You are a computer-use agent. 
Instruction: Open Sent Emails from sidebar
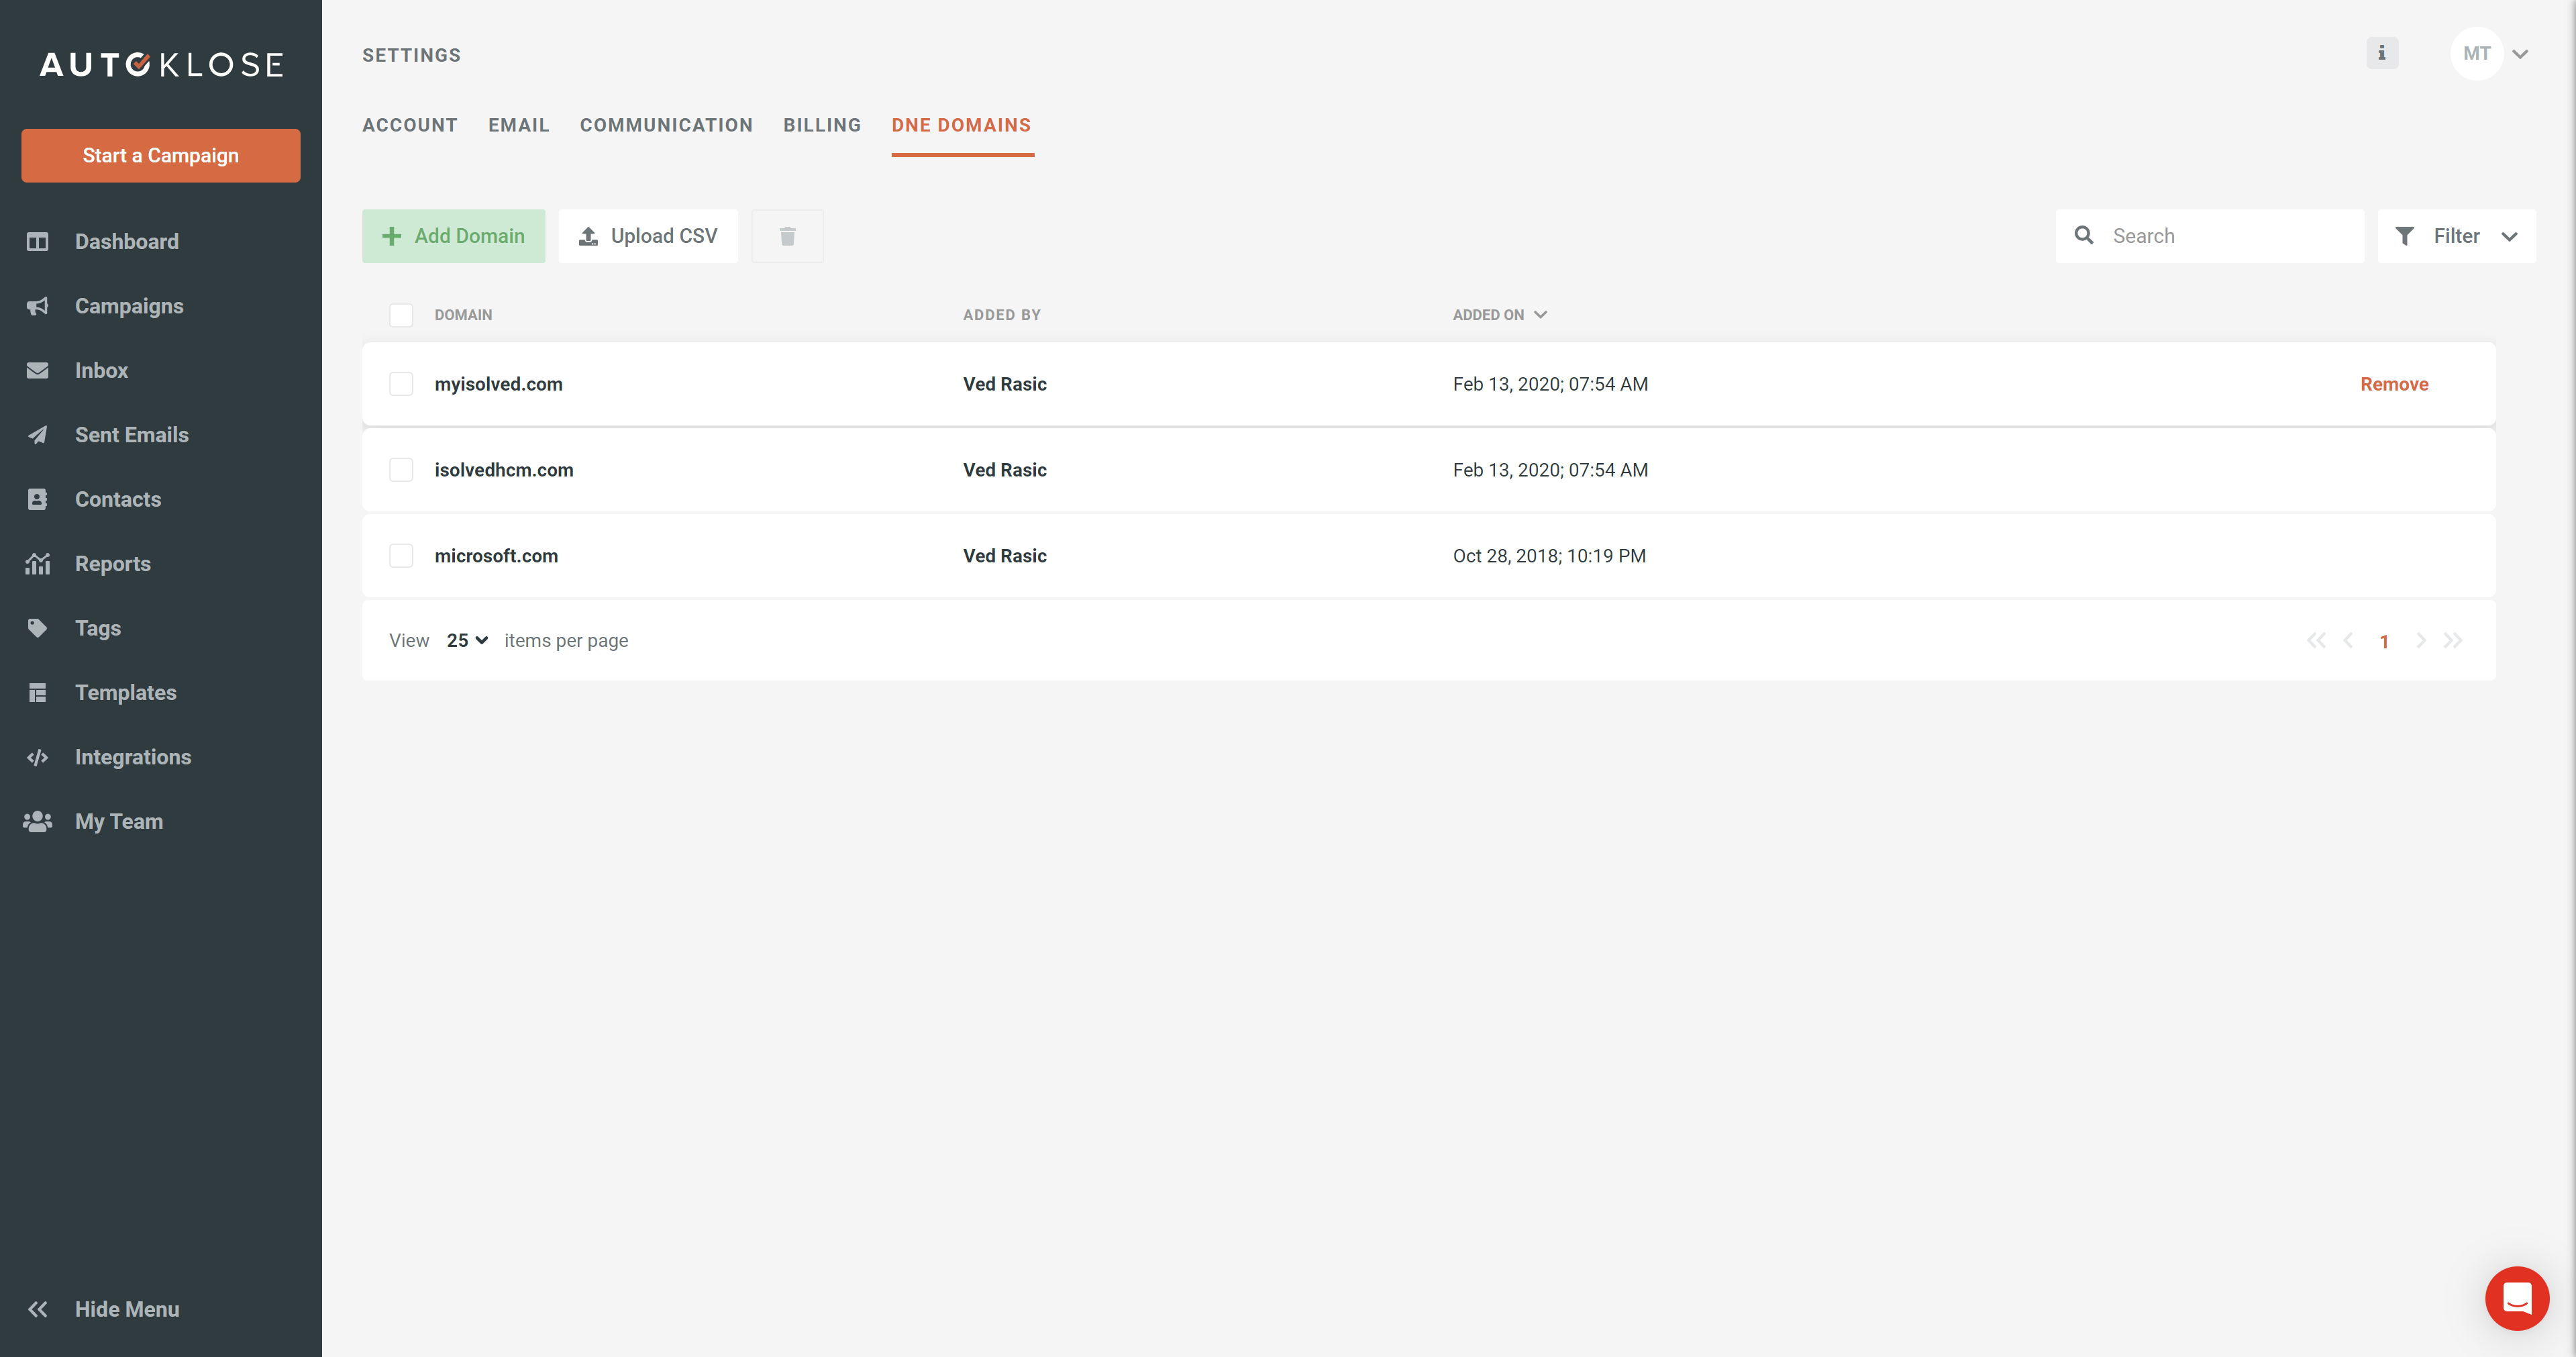[132, 435]
